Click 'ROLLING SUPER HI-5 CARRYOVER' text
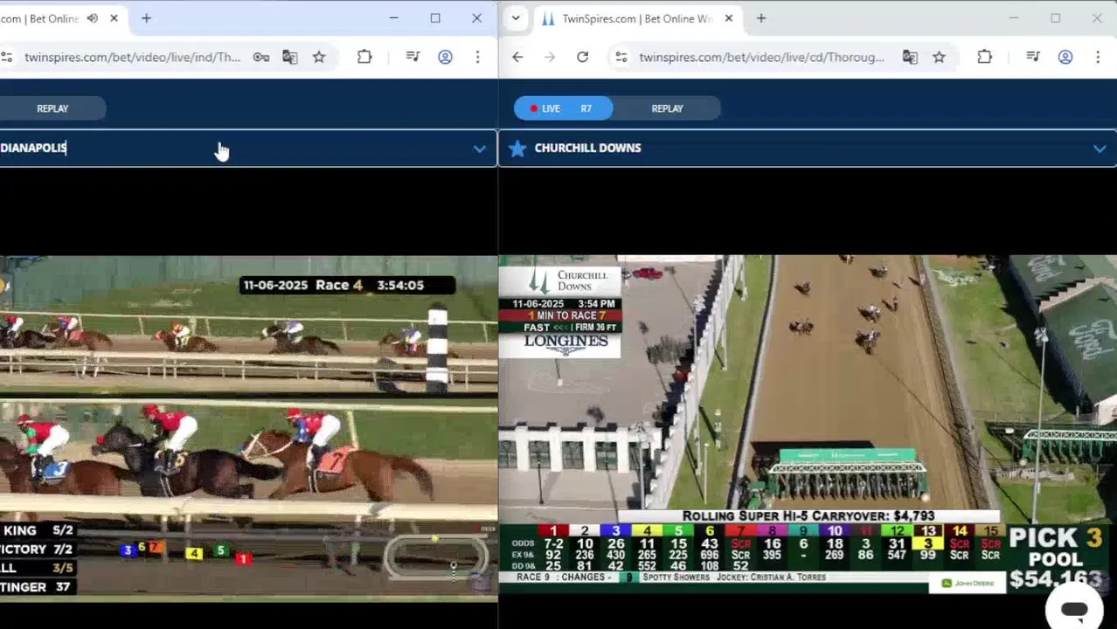 (808, 516)
